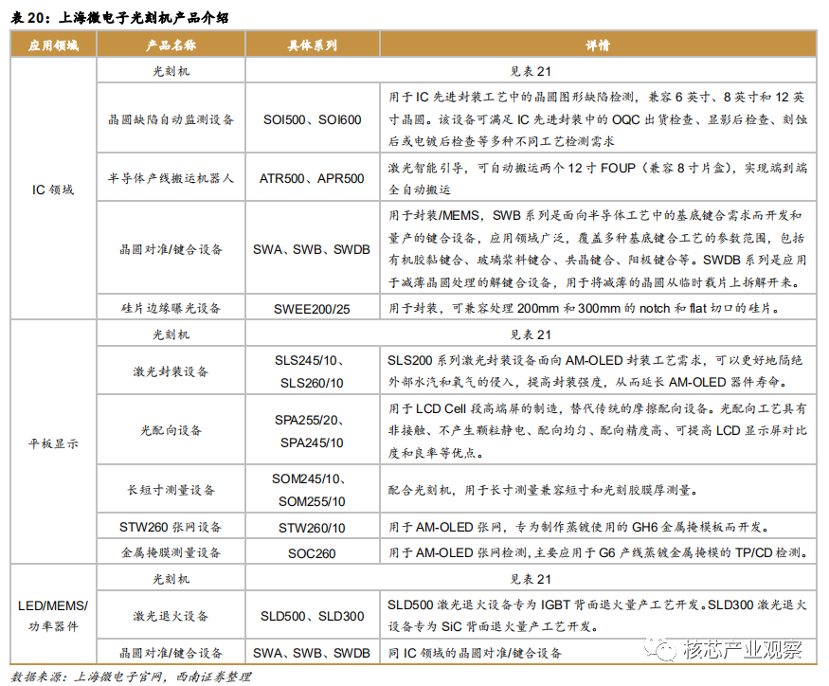
Task: Click details text about GH6 金属掩模板
Action: coord(579,527)
